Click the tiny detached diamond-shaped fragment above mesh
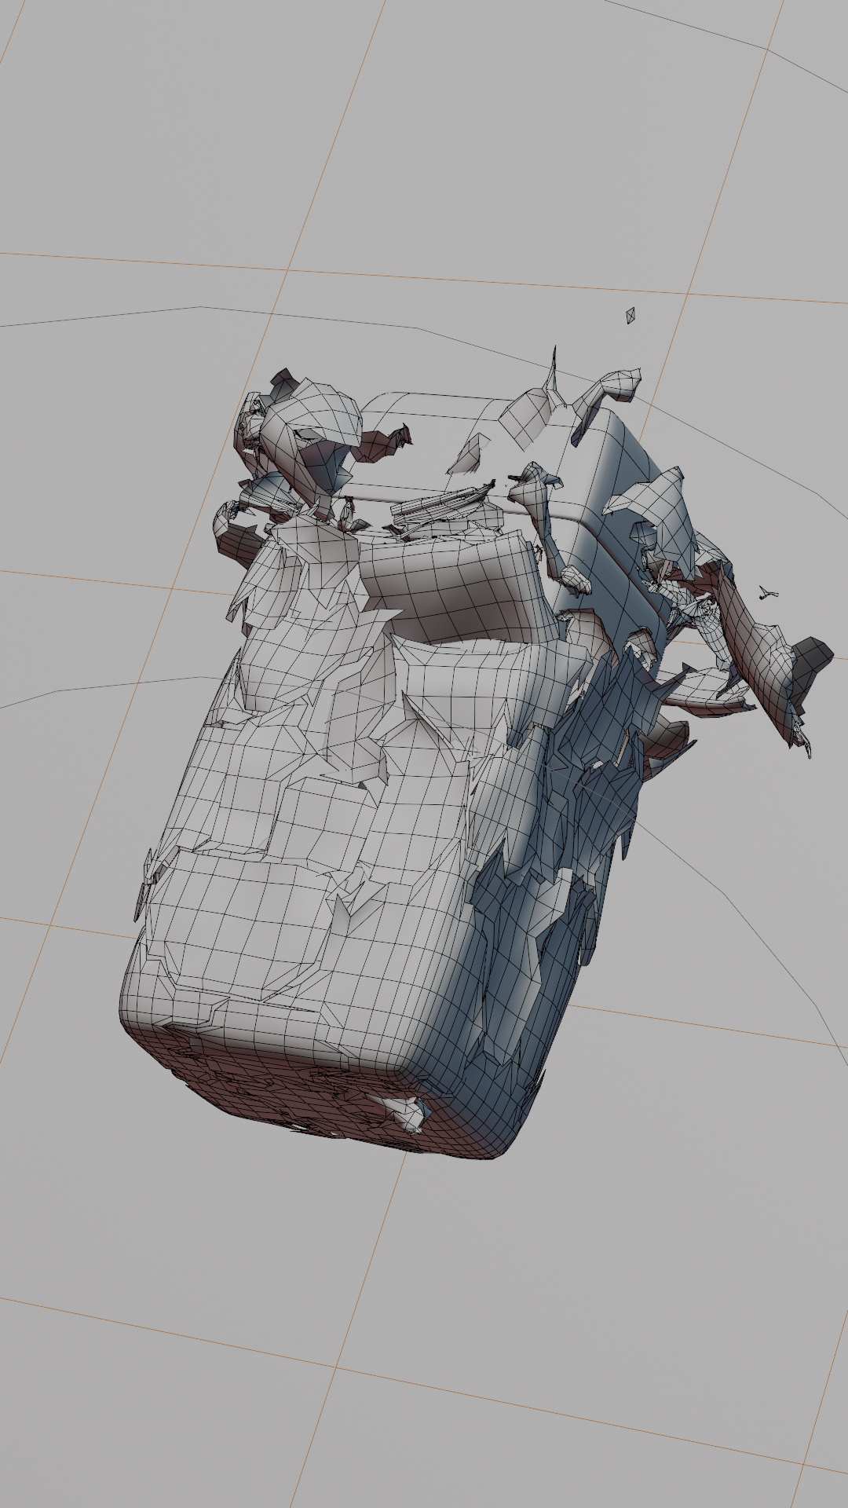The width and height of the screenshot is (848, 1508). tap(631, 315)
